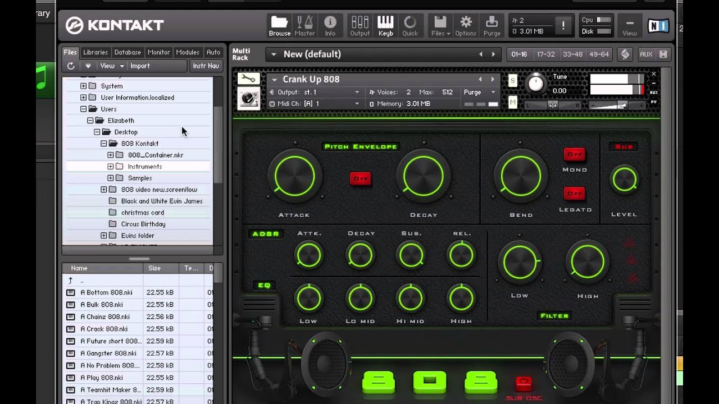The width and height of the screenshot is (719, 404).
Task: Open the Master editor panel
Action: 304,26
